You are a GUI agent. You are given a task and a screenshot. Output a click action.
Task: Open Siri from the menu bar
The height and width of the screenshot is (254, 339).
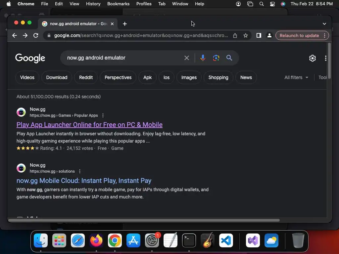click(x=283, y=4)
